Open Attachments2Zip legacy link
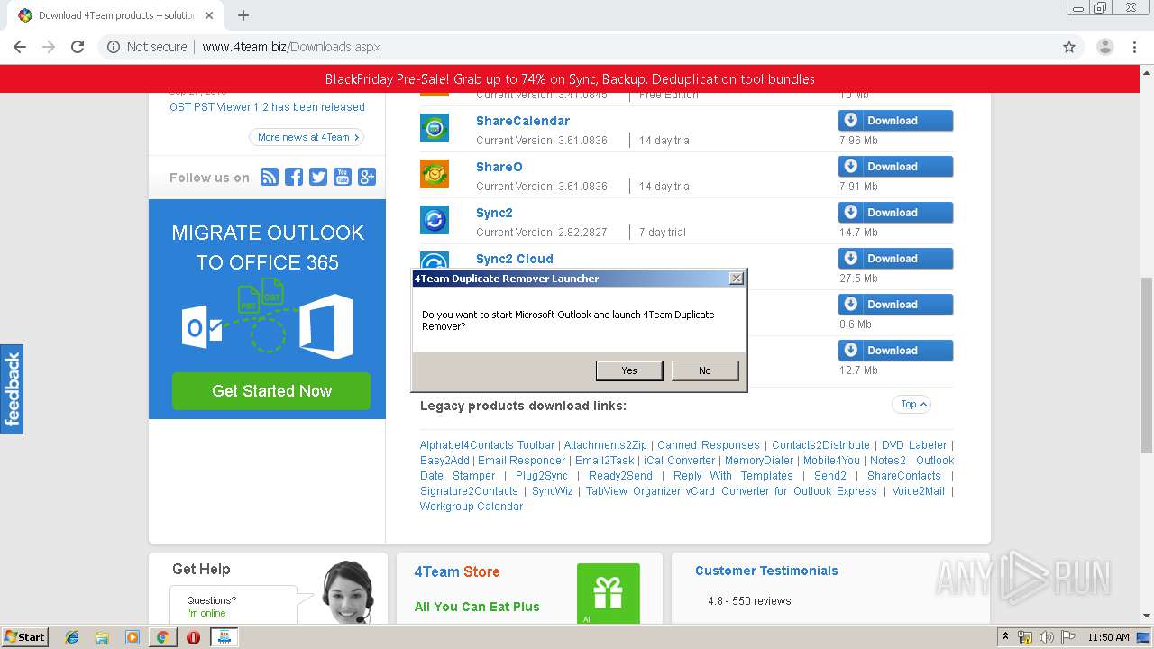The image size is (1154, 649). [x=606, y=445]
